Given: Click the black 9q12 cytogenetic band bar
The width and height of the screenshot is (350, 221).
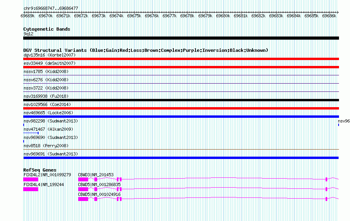Looking at the screenshot, I should tap(181, 38).
